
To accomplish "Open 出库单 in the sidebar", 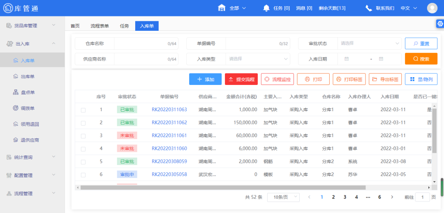I will tap(28, 76).
